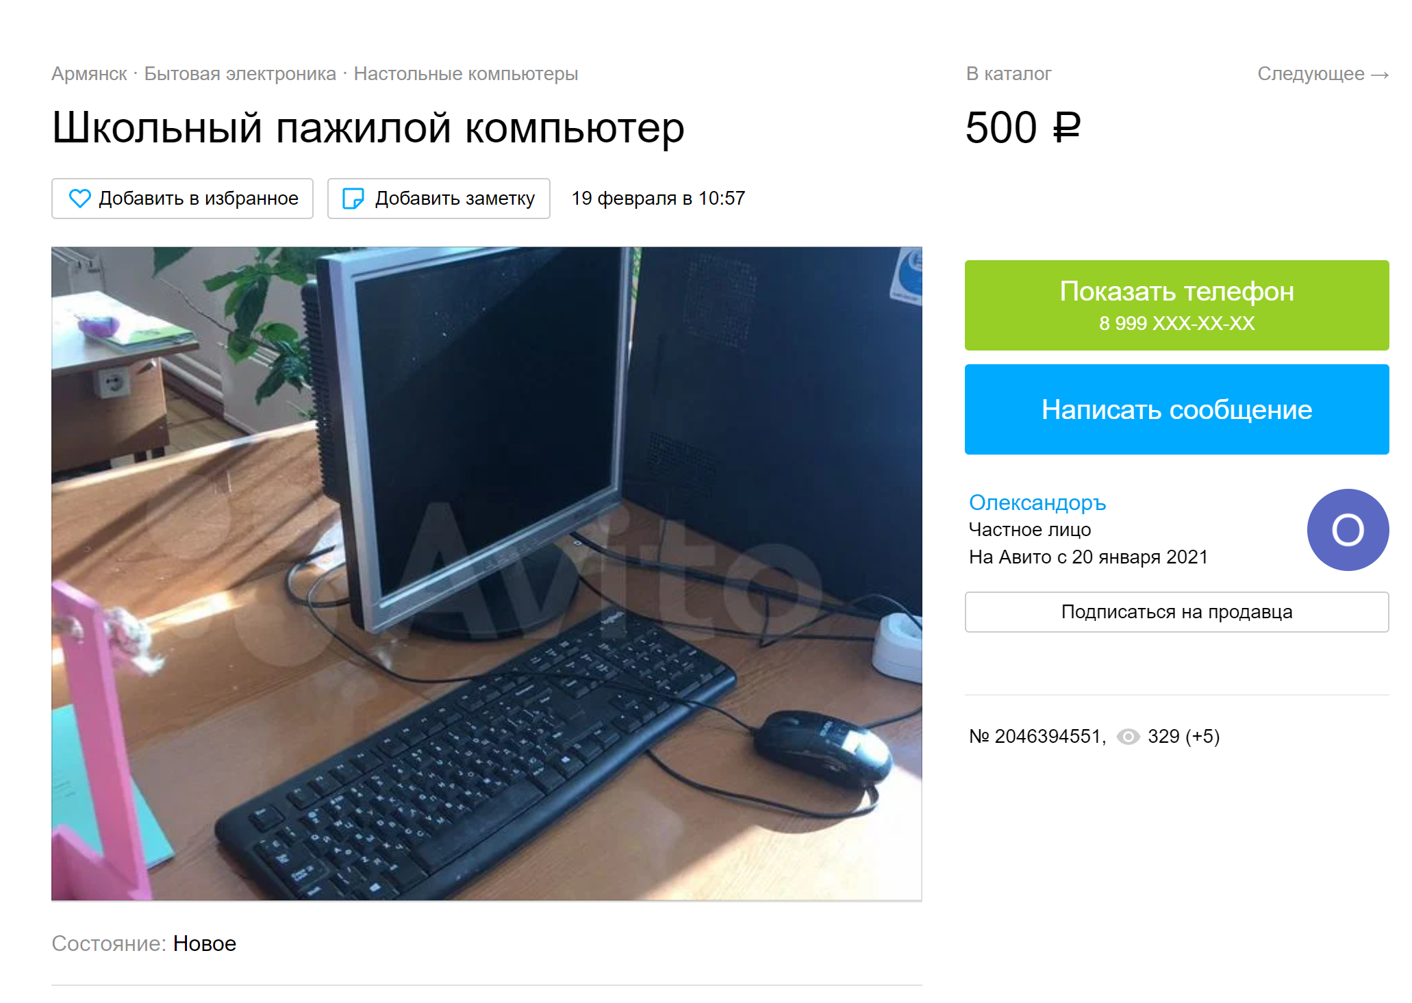Click the note icon beside Добавить заметку

click(x=353, y=199)
